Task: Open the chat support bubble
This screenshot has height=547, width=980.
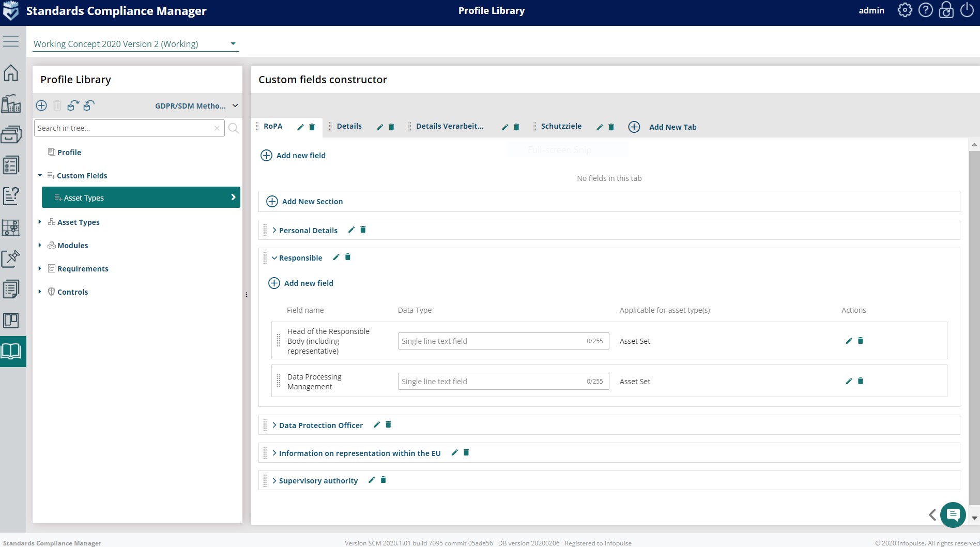Action: [953, 514]
